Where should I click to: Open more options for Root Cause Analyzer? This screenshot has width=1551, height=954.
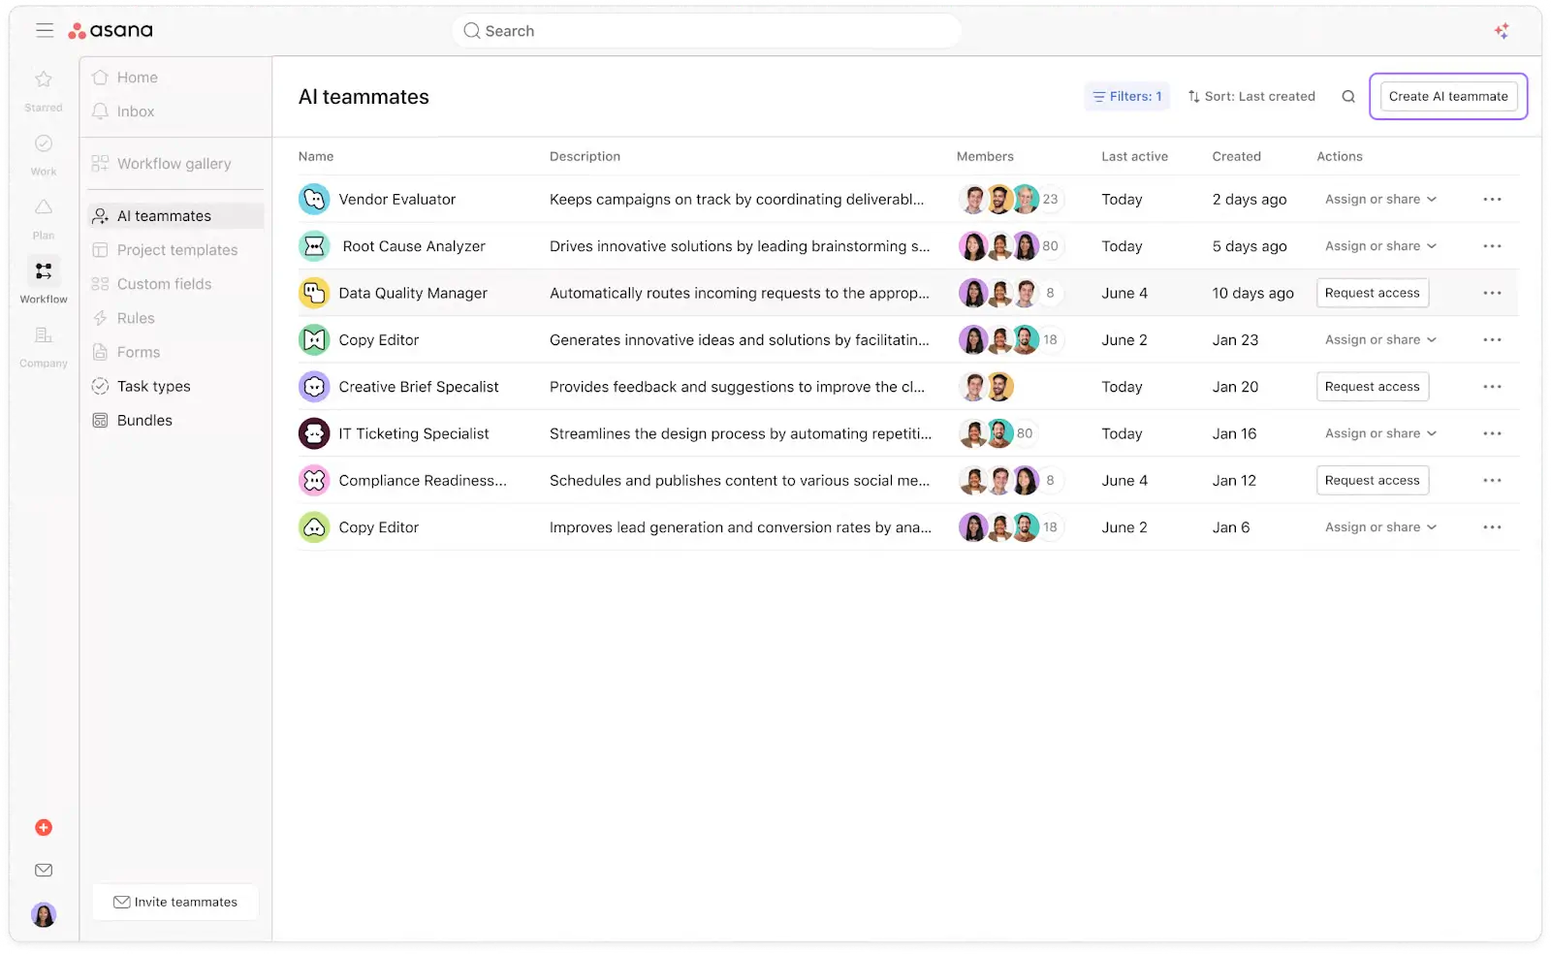tap(1492, 245)
